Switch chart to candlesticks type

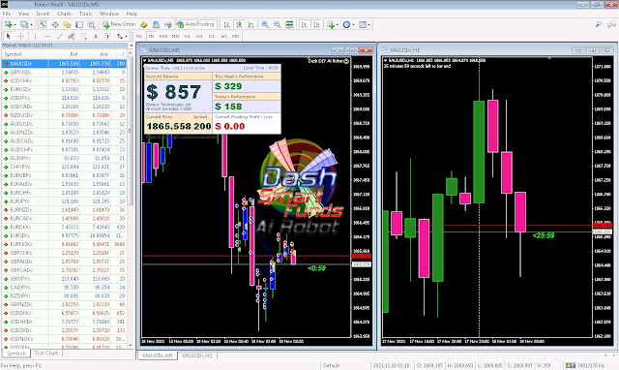[x=239, y=24]
